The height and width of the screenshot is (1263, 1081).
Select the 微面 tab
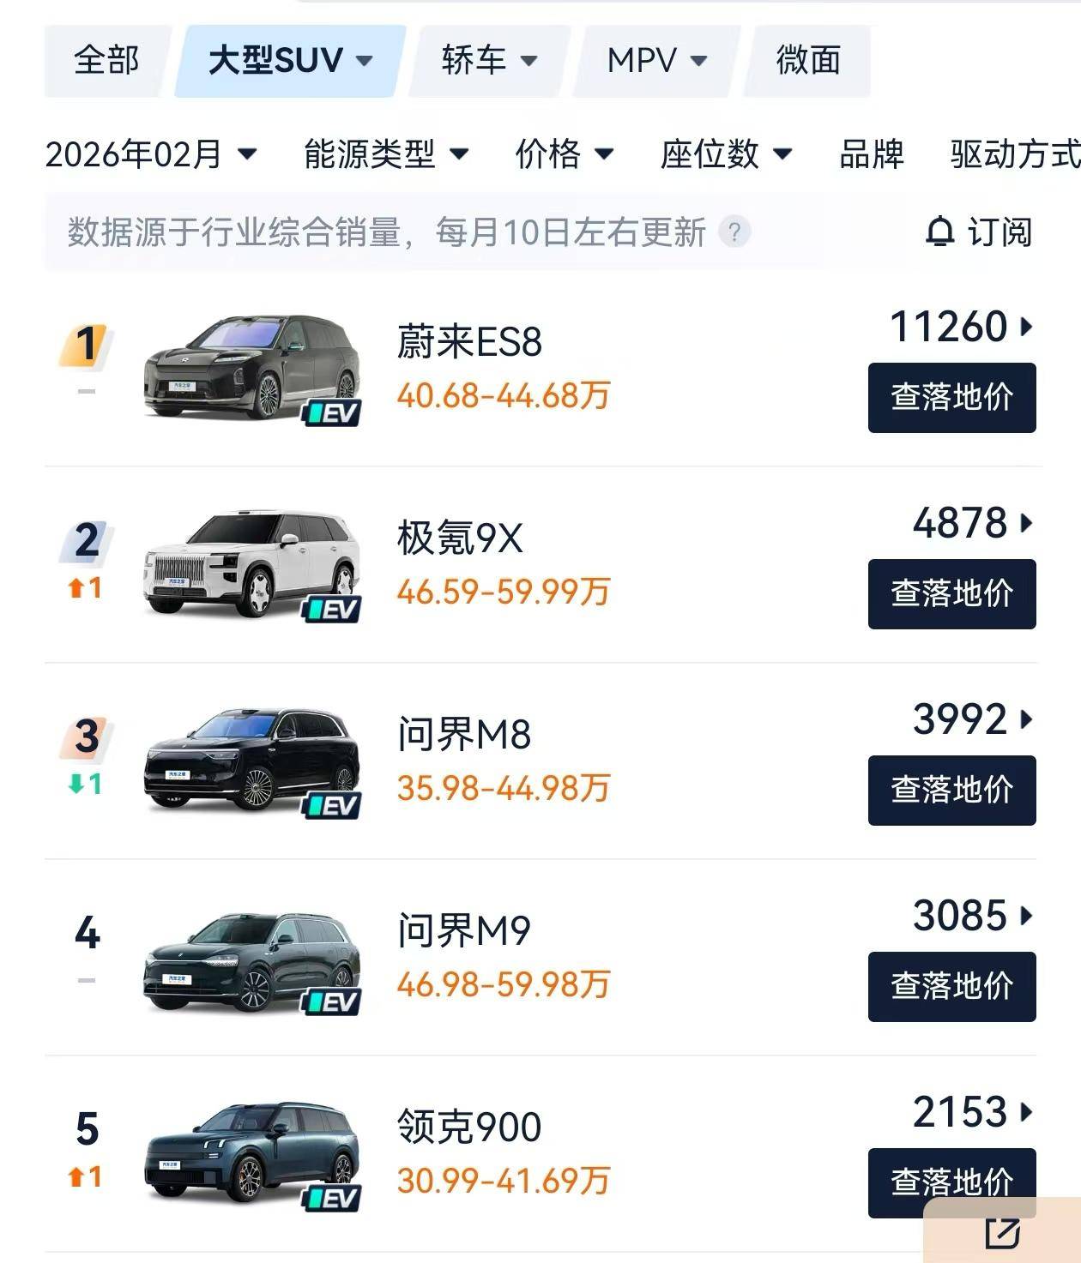click(807, 61)
